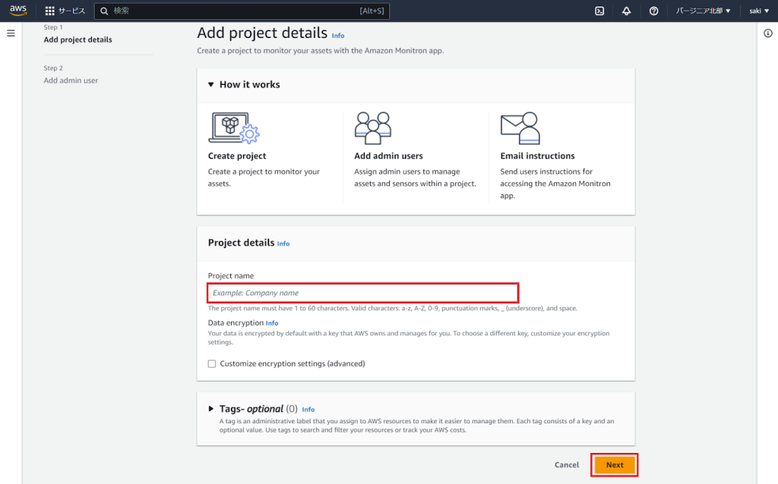
Task: Enable Customize encryption settings checkbox
Action: [x=212, y=364]
